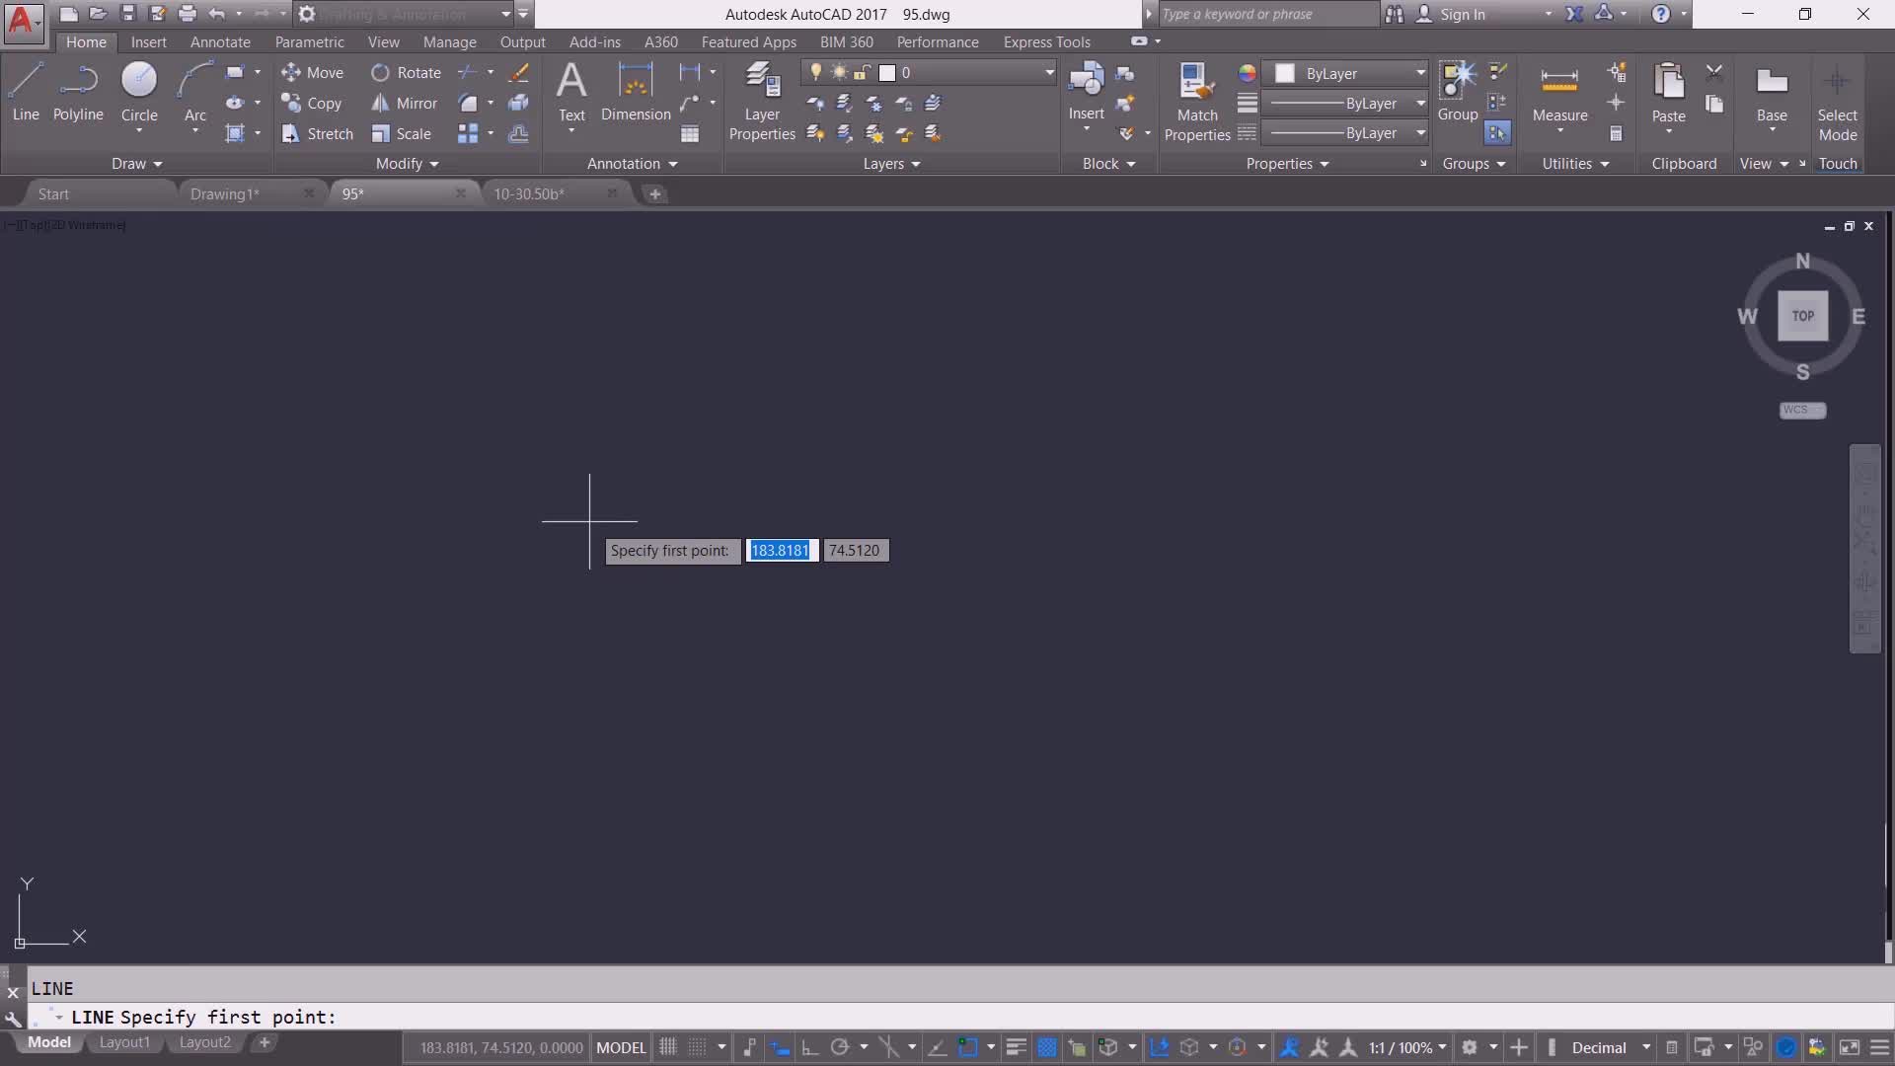1895x1066 pixels.
Task: Choose the Dimension annotation tool
Action: point(636,91)
